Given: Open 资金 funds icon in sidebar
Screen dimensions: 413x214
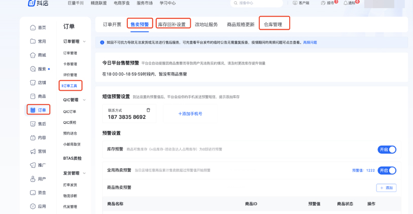Looking at the screenshot, I should pyautogui.click(x=32, y=193).
